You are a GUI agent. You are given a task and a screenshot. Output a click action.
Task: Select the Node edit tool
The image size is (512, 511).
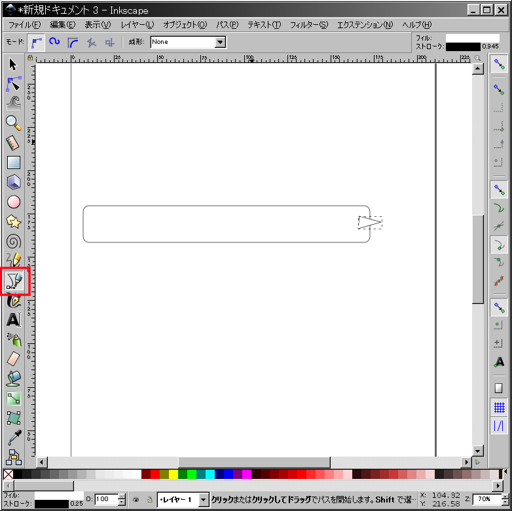[x=13, y=85]
